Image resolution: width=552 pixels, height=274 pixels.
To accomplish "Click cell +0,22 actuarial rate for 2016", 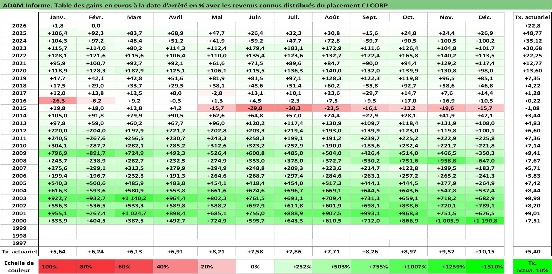I will pyautogui.click(x=532, y=101).
